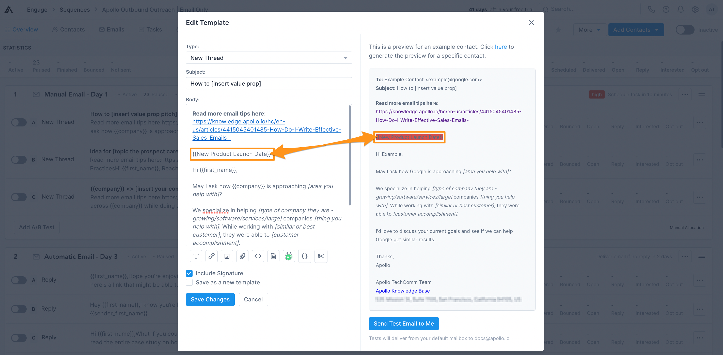Click the green bug AI assistant icon
The width and height of the screenshot is (723, 355).
289,256
